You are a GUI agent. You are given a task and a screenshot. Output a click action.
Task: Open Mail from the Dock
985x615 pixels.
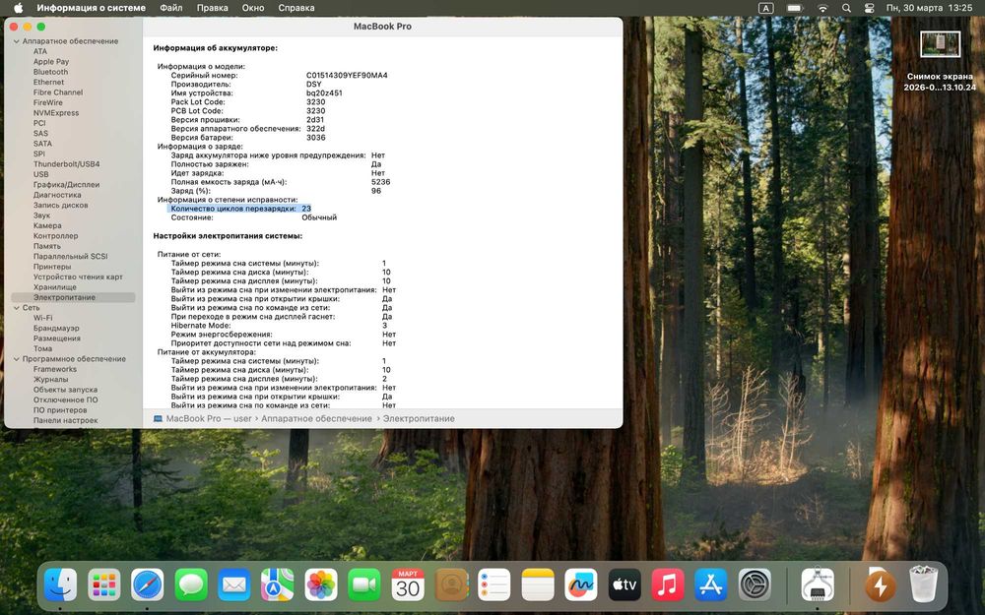pyautogui.click(x=234, y=584)
